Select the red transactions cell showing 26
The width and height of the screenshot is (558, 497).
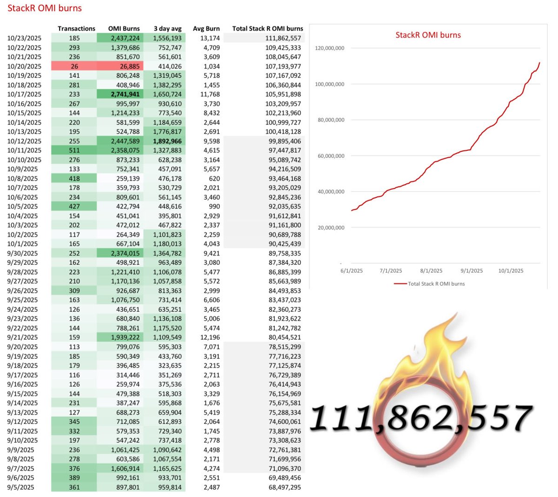coord(74,66)
